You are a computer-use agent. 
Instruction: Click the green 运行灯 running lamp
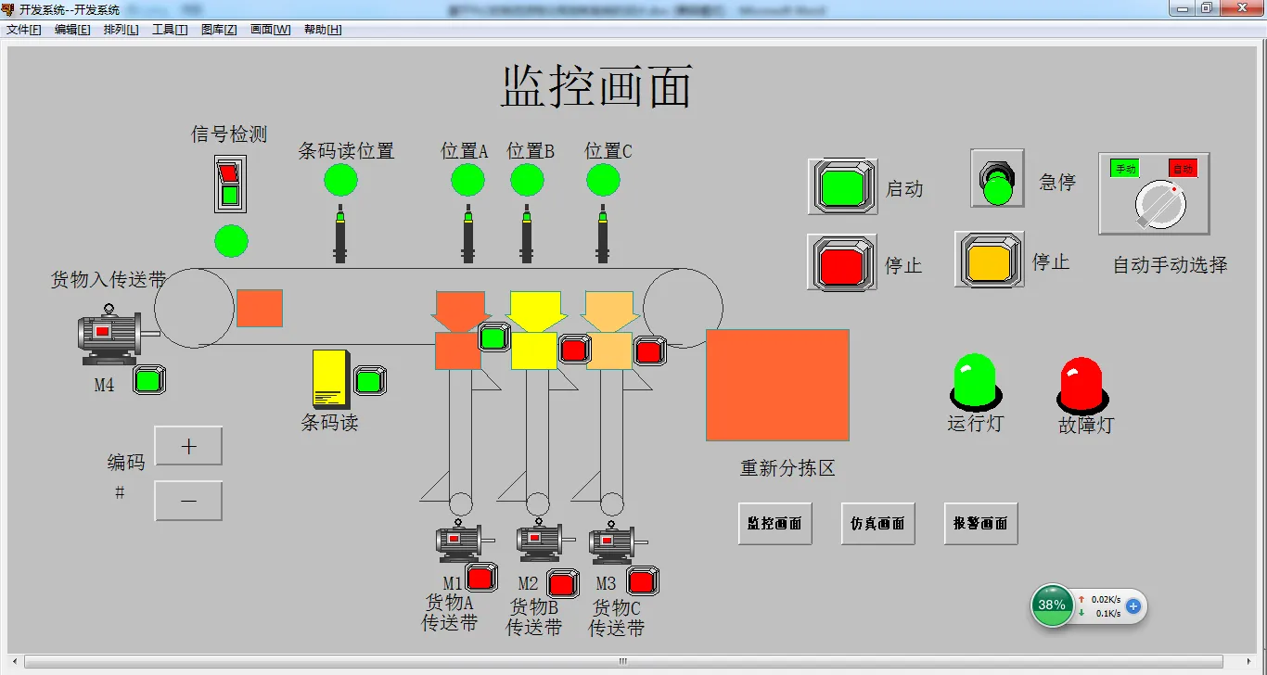(975, 381)
